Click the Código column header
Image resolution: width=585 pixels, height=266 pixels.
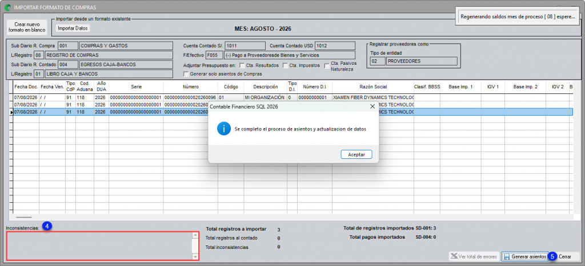click(231, 87)
